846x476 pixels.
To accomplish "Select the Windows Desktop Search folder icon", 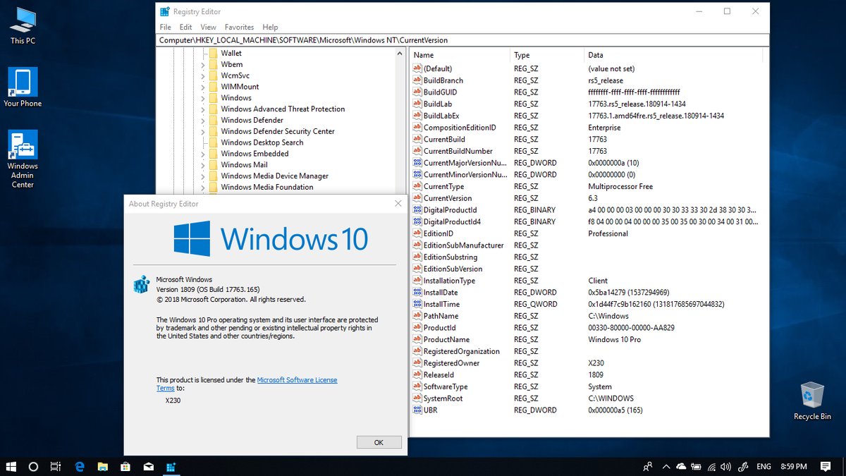I will coord(214,142).
